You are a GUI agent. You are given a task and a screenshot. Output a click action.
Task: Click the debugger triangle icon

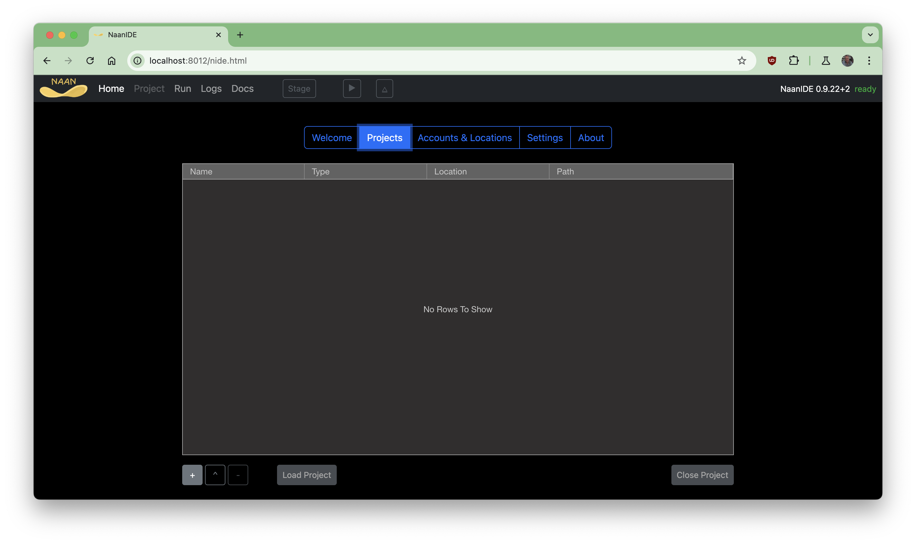tap(384, 88)
